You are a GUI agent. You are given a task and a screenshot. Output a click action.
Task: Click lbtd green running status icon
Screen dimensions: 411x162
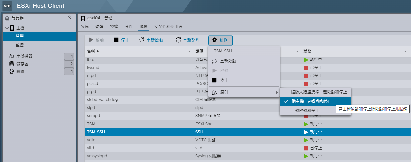pos(306,60)
